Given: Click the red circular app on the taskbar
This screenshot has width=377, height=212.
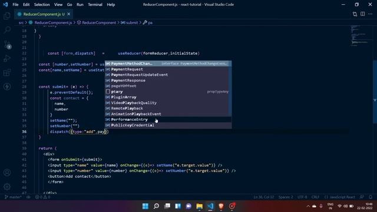Looking at the screenshot, I should pyautogui.click(x=232, y=206).
